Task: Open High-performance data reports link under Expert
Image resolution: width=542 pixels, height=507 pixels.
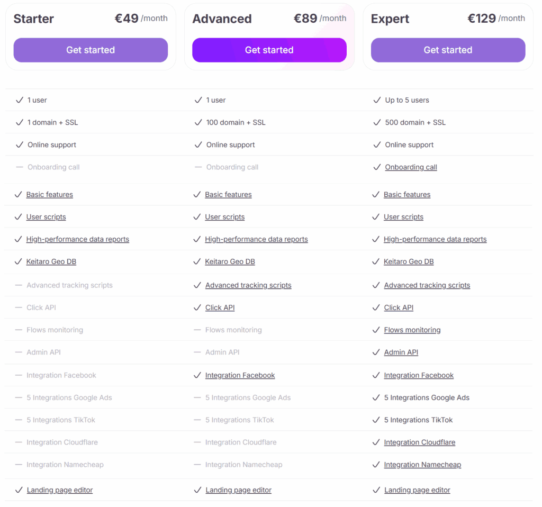Action: [x=435, y=239]
